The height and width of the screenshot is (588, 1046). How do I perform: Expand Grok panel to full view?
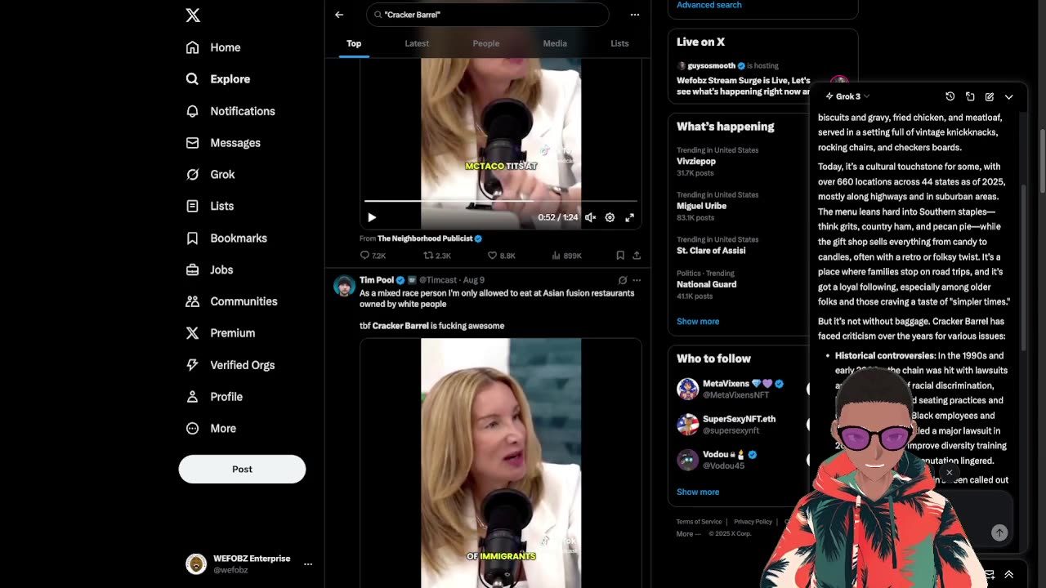coord(970,96)
